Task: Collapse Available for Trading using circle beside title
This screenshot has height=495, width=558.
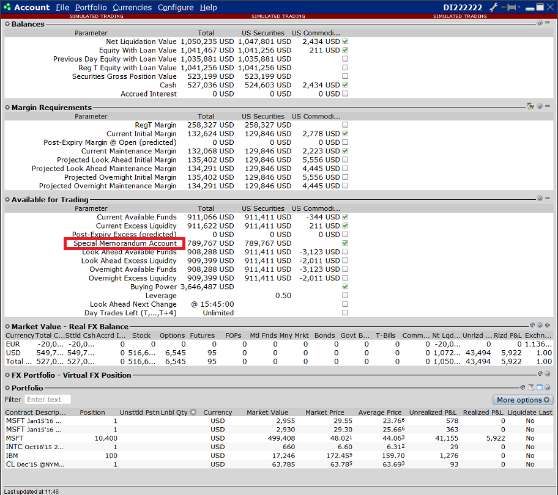Action: 7,200
